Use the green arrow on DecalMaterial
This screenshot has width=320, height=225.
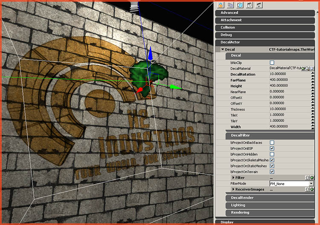coord(303,68)
